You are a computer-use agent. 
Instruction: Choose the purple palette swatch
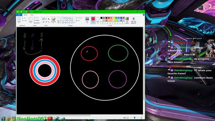[124, 18]
